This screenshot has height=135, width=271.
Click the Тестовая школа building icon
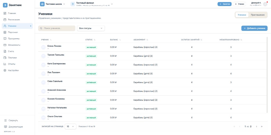[42, 4]
